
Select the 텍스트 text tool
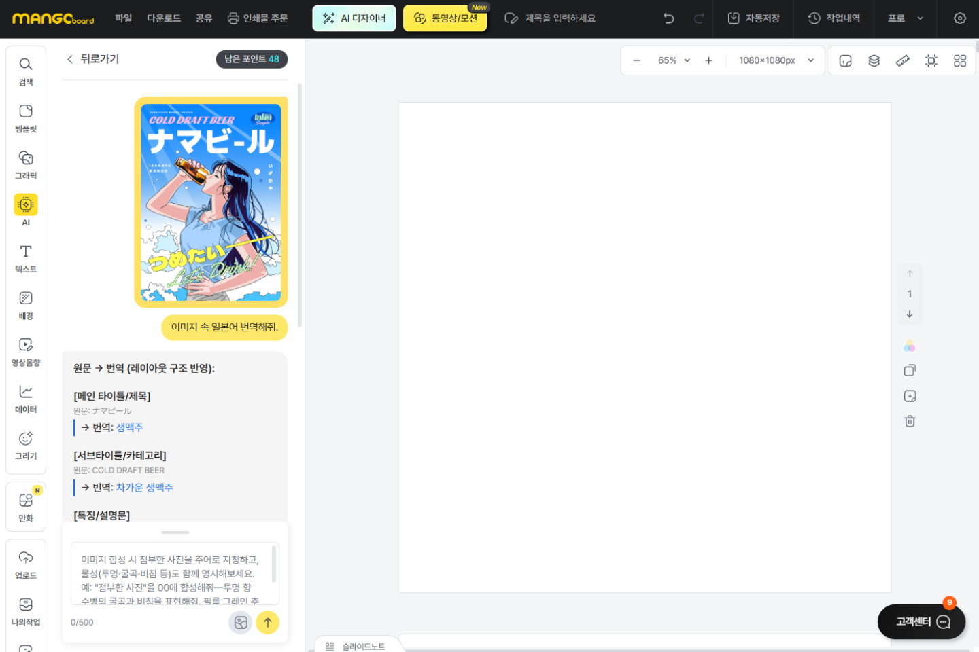point(26,259)
